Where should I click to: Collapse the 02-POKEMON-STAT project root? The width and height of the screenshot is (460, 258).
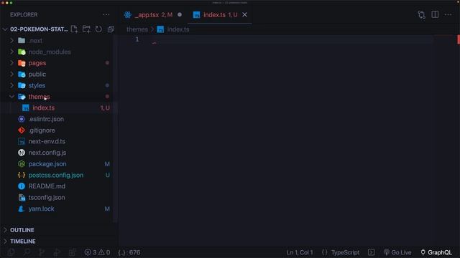pos(5,29)
